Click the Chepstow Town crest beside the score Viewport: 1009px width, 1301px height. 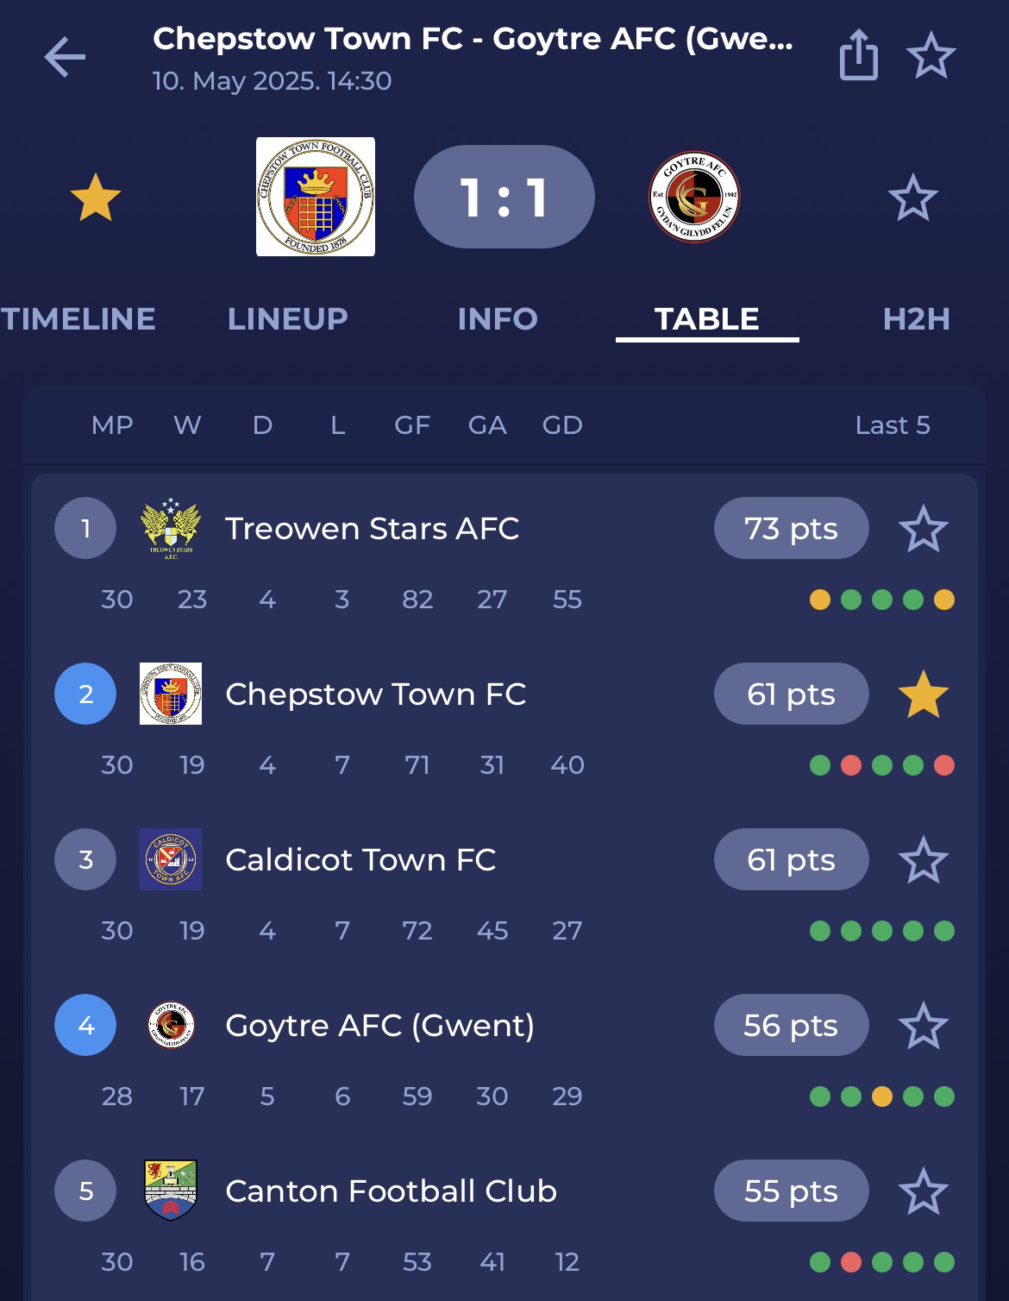click(316, 197)
